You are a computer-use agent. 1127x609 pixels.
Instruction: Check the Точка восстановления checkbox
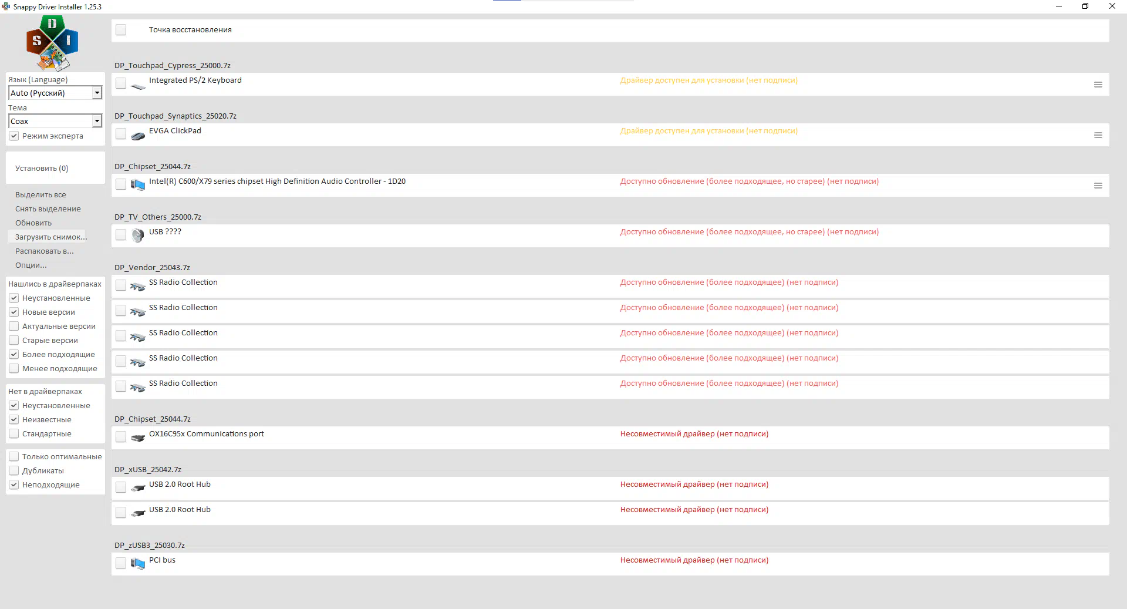[121, 30]
